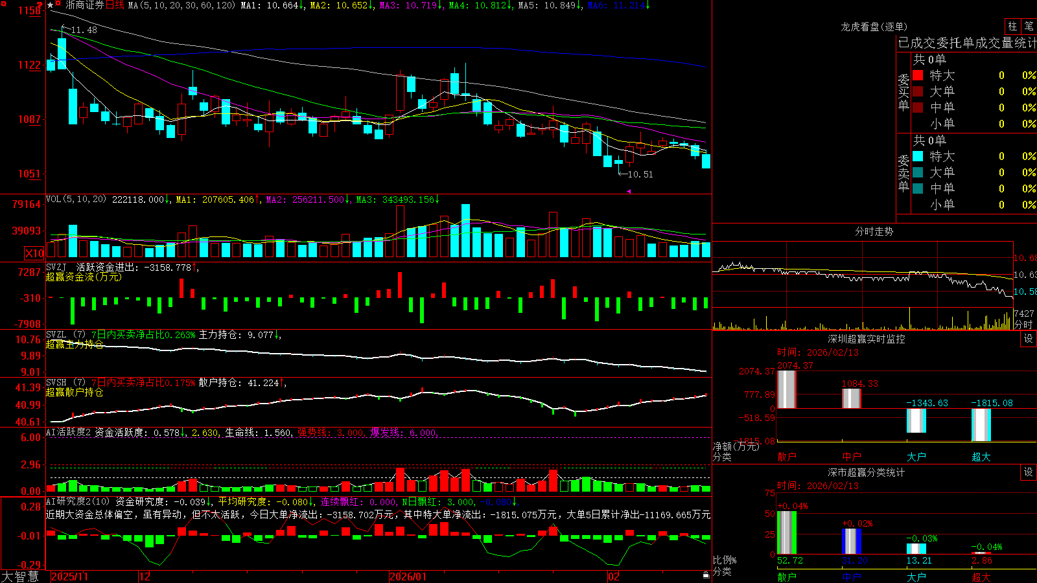Click the 超赢资金流(万元) label
The height and width of the screenshot is (583, 1037).
(x=84, y=277)
